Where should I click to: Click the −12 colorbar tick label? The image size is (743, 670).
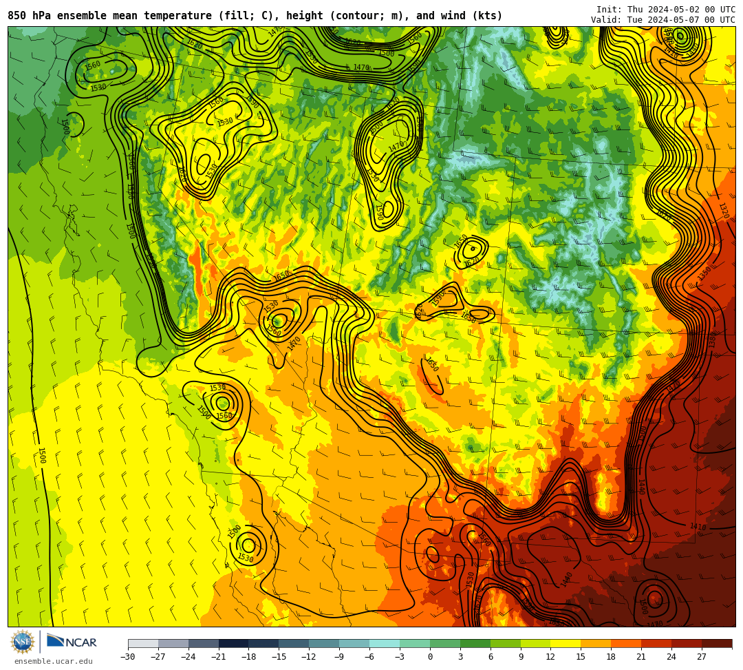click(310, 657)
